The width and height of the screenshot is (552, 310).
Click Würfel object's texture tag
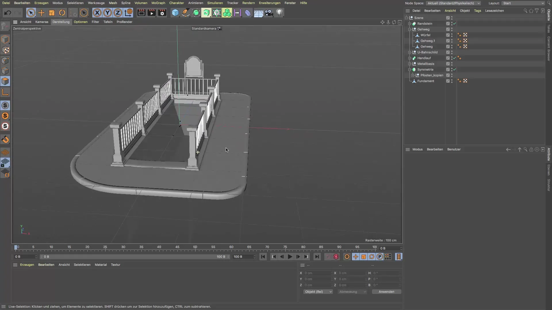coord(465,35)
